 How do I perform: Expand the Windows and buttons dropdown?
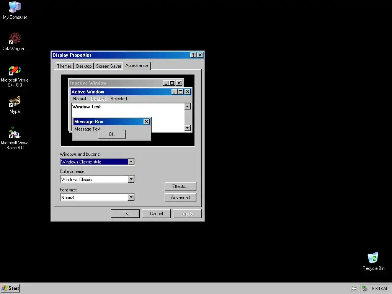pos(131,162)
